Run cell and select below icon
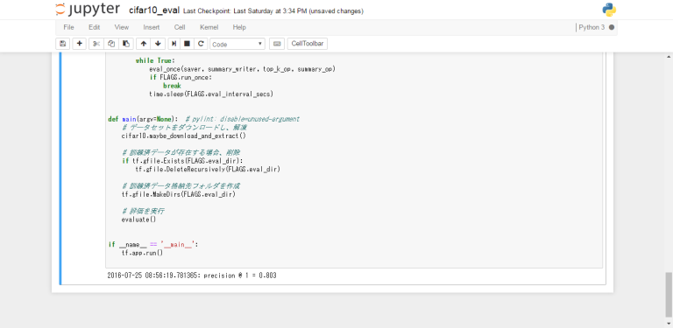 (174, 44)
